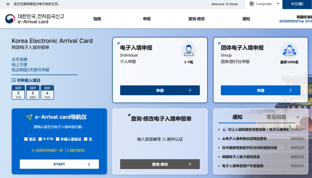
Task: Click the chevron arrow on gray 查询·修改 button
Action: (190, 164)
